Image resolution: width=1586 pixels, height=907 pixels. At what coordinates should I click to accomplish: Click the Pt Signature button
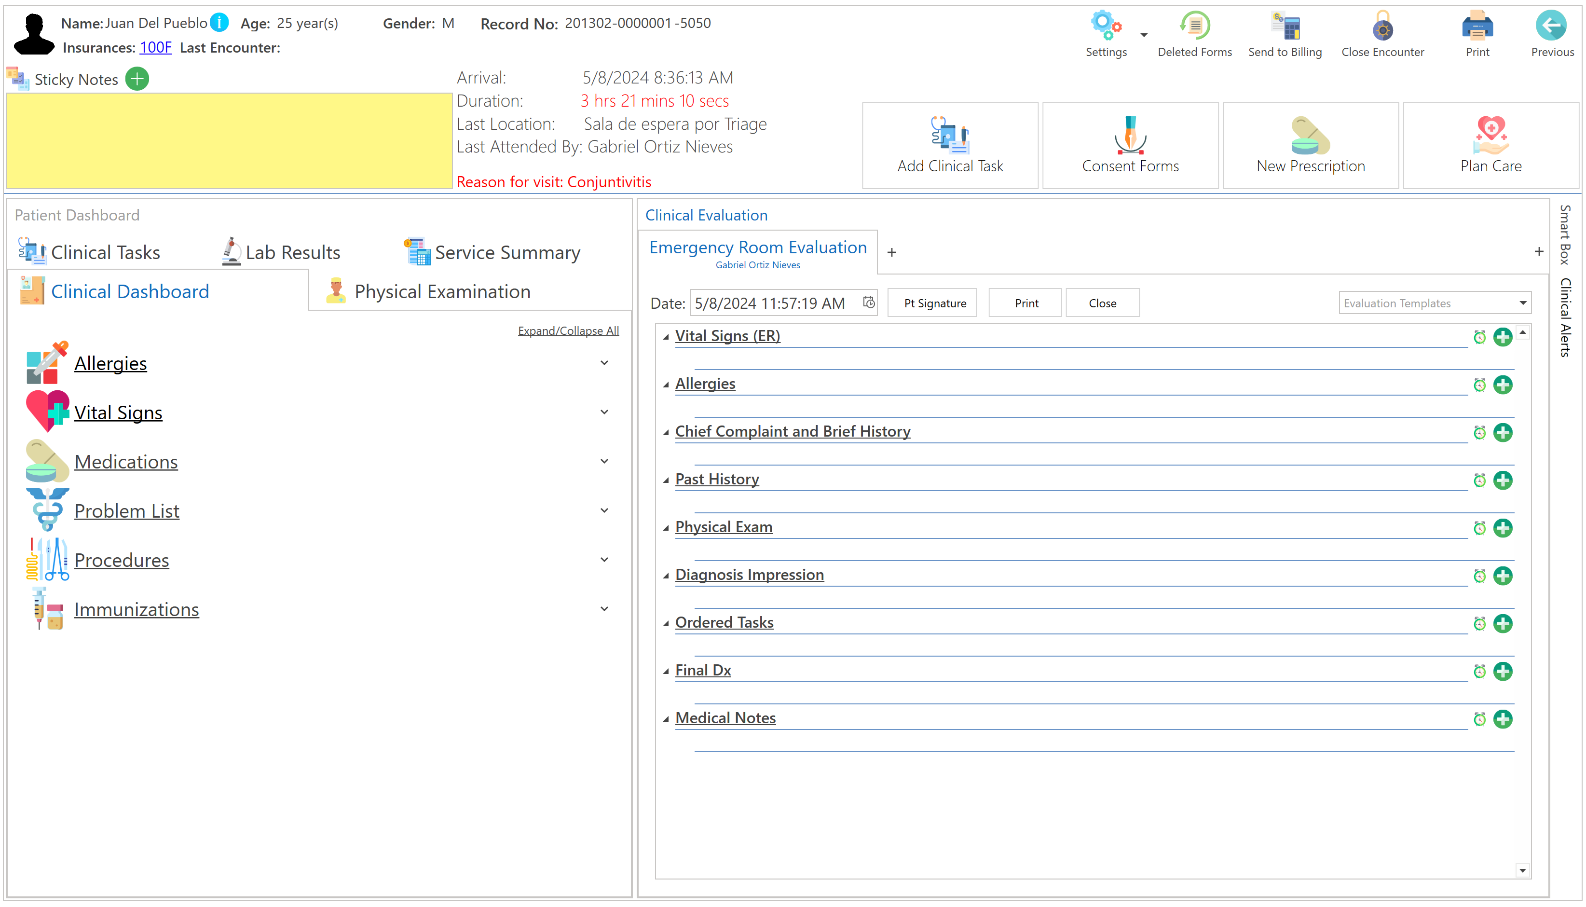coord(934,303)
